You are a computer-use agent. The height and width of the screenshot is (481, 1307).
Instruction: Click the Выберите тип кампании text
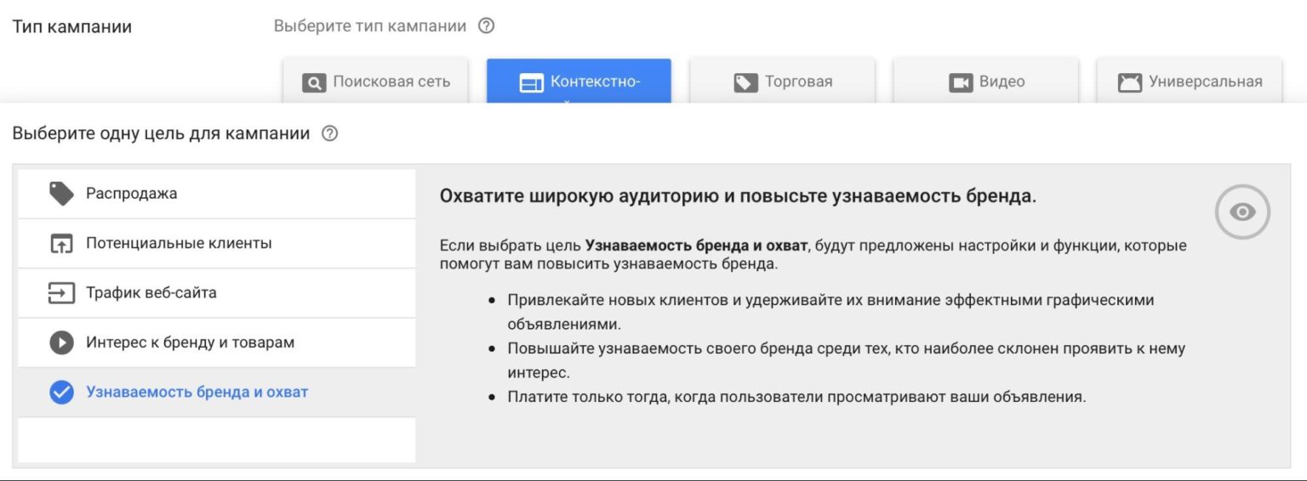tap(370, 25)
